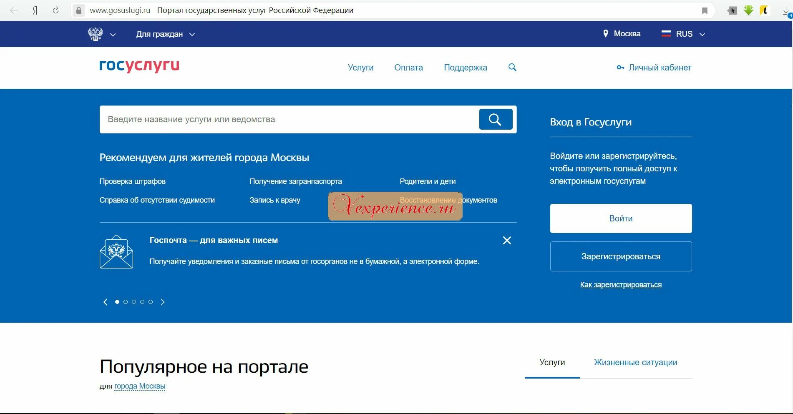Switch to the Услуги tab
The image size is (793, 414).
point(552,362)
